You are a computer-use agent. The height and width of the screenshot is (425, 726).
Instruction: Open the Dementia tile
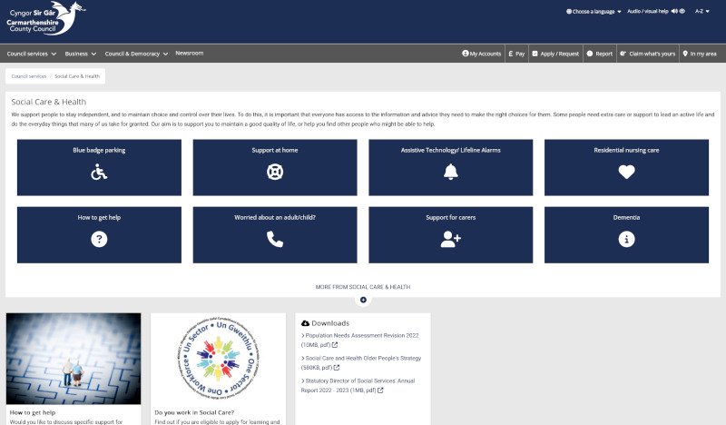click(x=626, y=235)
